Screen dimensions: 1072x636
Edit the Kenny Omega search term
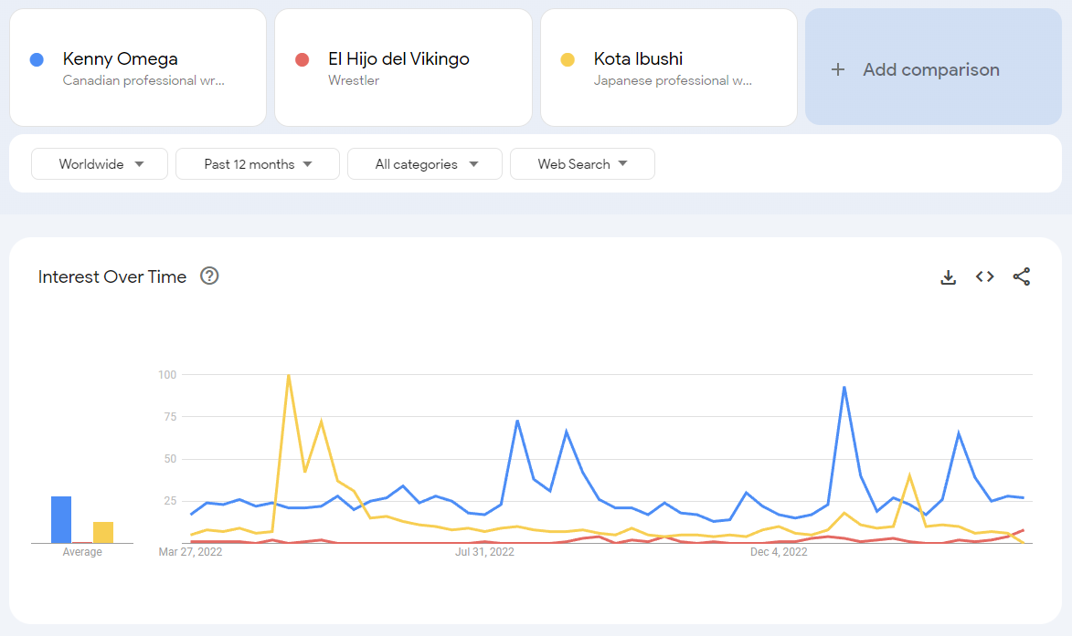pyautogui.click(x=121, y=59)
